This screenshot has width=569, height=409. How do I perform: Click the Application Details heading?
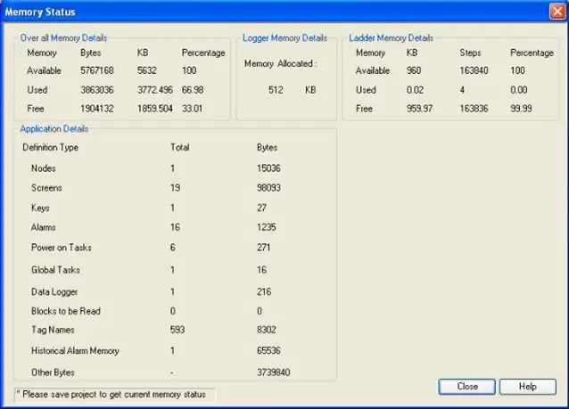point(54,128)
